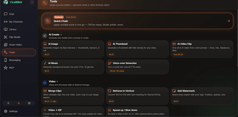
Task: Open the AI Thumbnail tool
Action: click(137, 49)
